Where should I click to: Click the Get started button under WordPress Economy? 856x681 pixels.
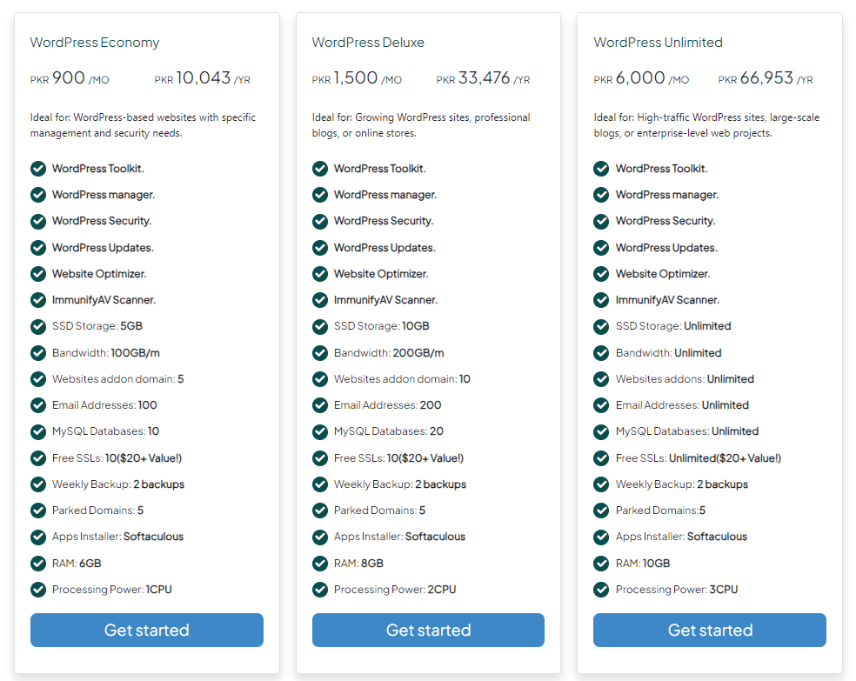pyautogui.click(x=146, y=630)
